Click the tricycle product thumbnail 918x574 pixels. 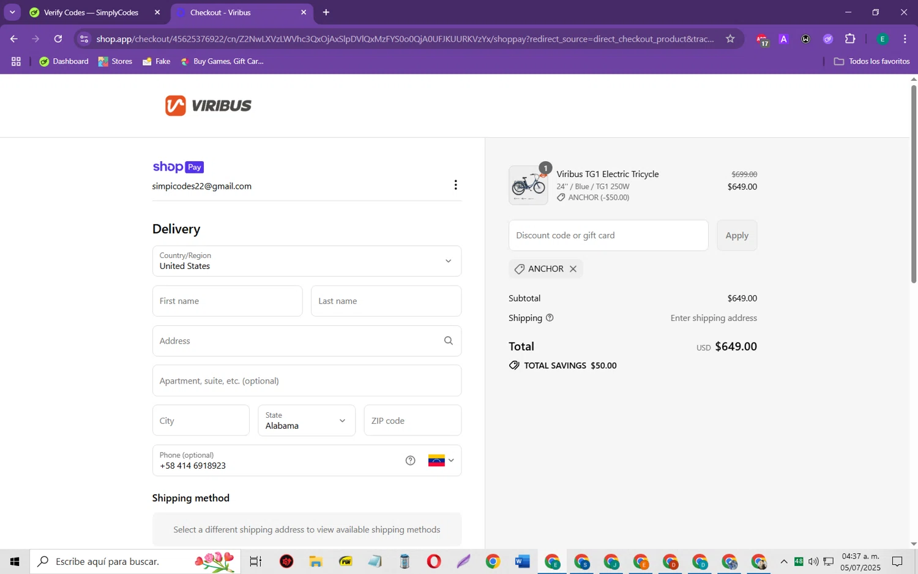(528, 185)
